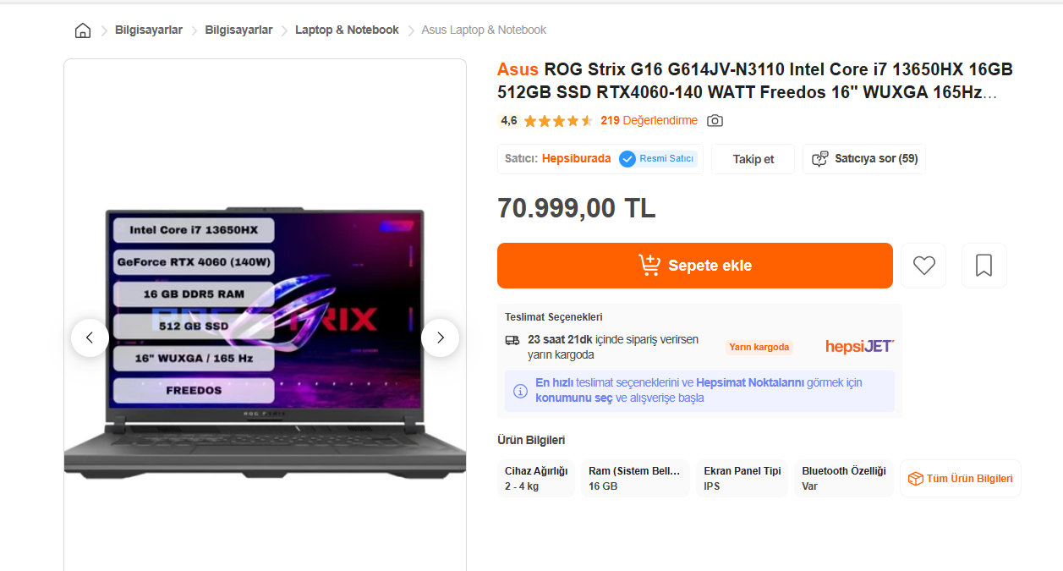Open Tüm Ürün Bilgileri details
Viewport: 1063px width, 571px height.
[961, 479]
